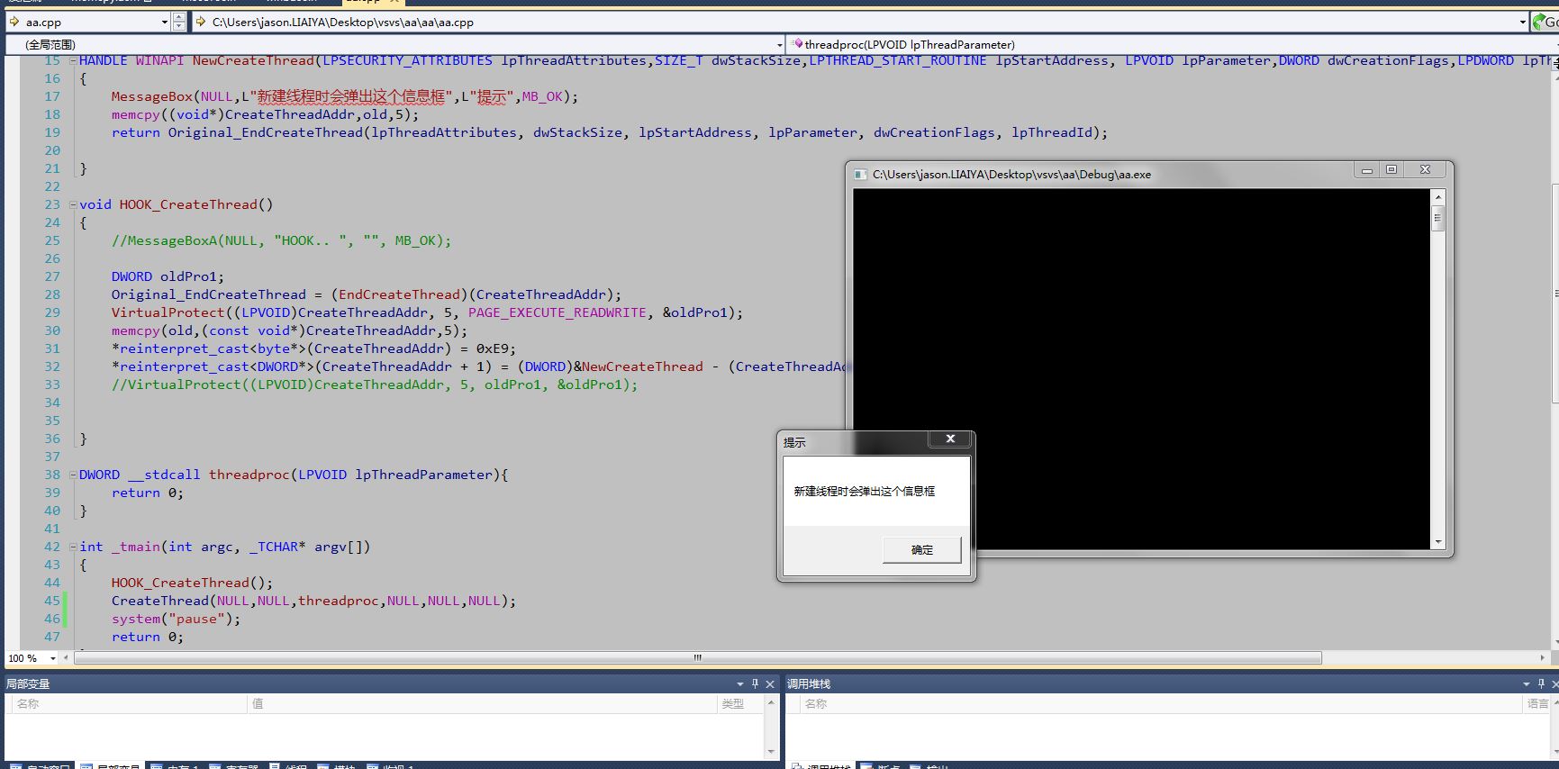
Task: Click the 类型 column header in 局部变量
Action: click(740, 704)
